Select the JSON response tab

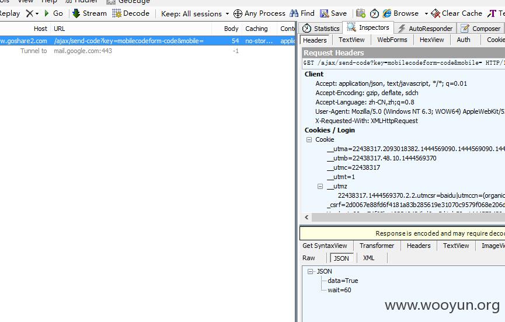tap(342, 258)
